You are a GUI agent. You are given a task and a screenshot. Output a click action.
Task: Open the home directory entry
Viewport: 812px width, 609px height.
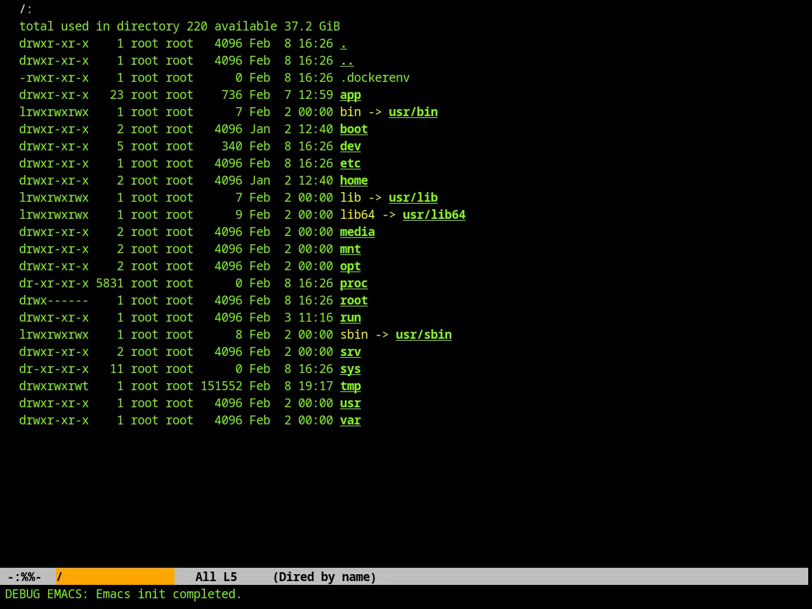pos(354,181)
